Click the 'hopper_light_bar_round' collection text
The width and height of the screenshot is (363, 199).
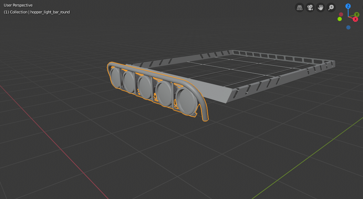(50, 12)
